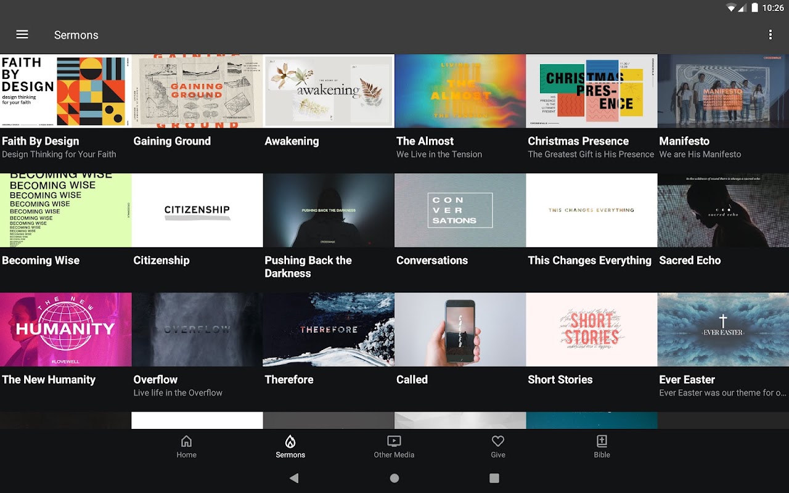Open the Ever Easter artwork
This screenshot has width=789, height=493.
(723, 330)
